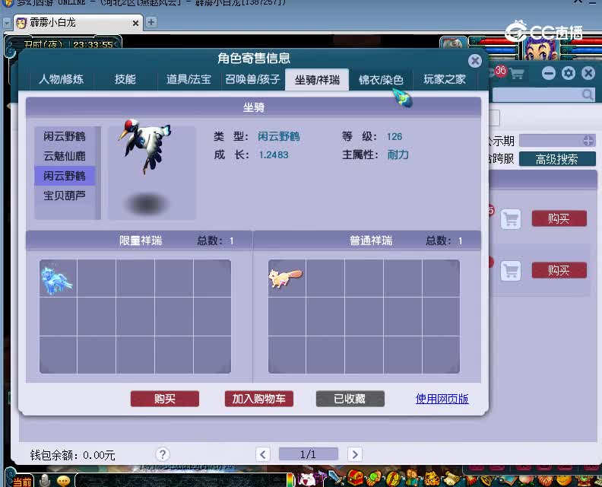Click the game clock 23:33:55
This screenshot has width=602, height=487.
[93, 45]
